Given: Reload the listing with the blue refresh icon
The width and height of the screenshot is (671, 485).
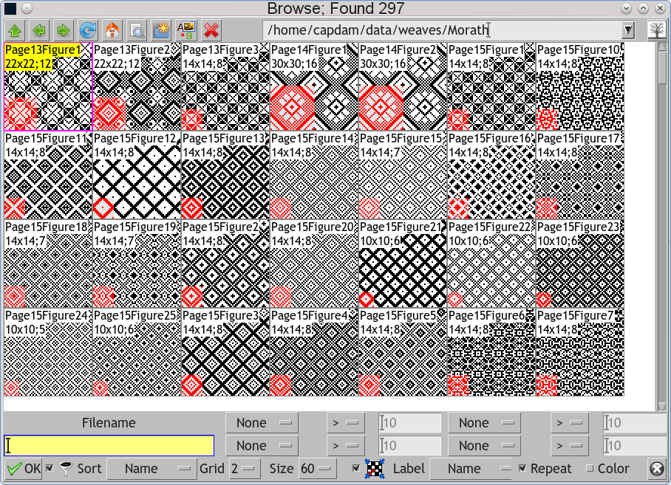Looking at the screenshot, I should pos(87,30).
